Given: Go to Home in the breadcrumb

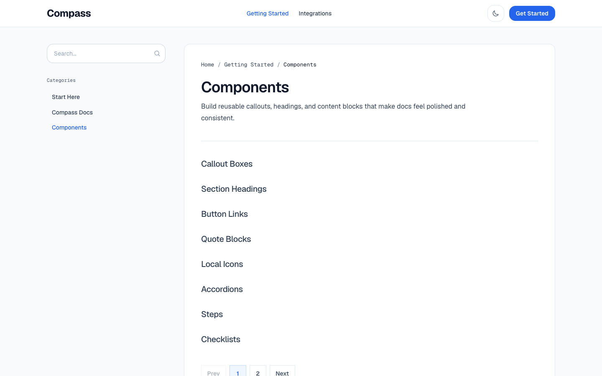Looking at the screenshot, I should 207,65.
